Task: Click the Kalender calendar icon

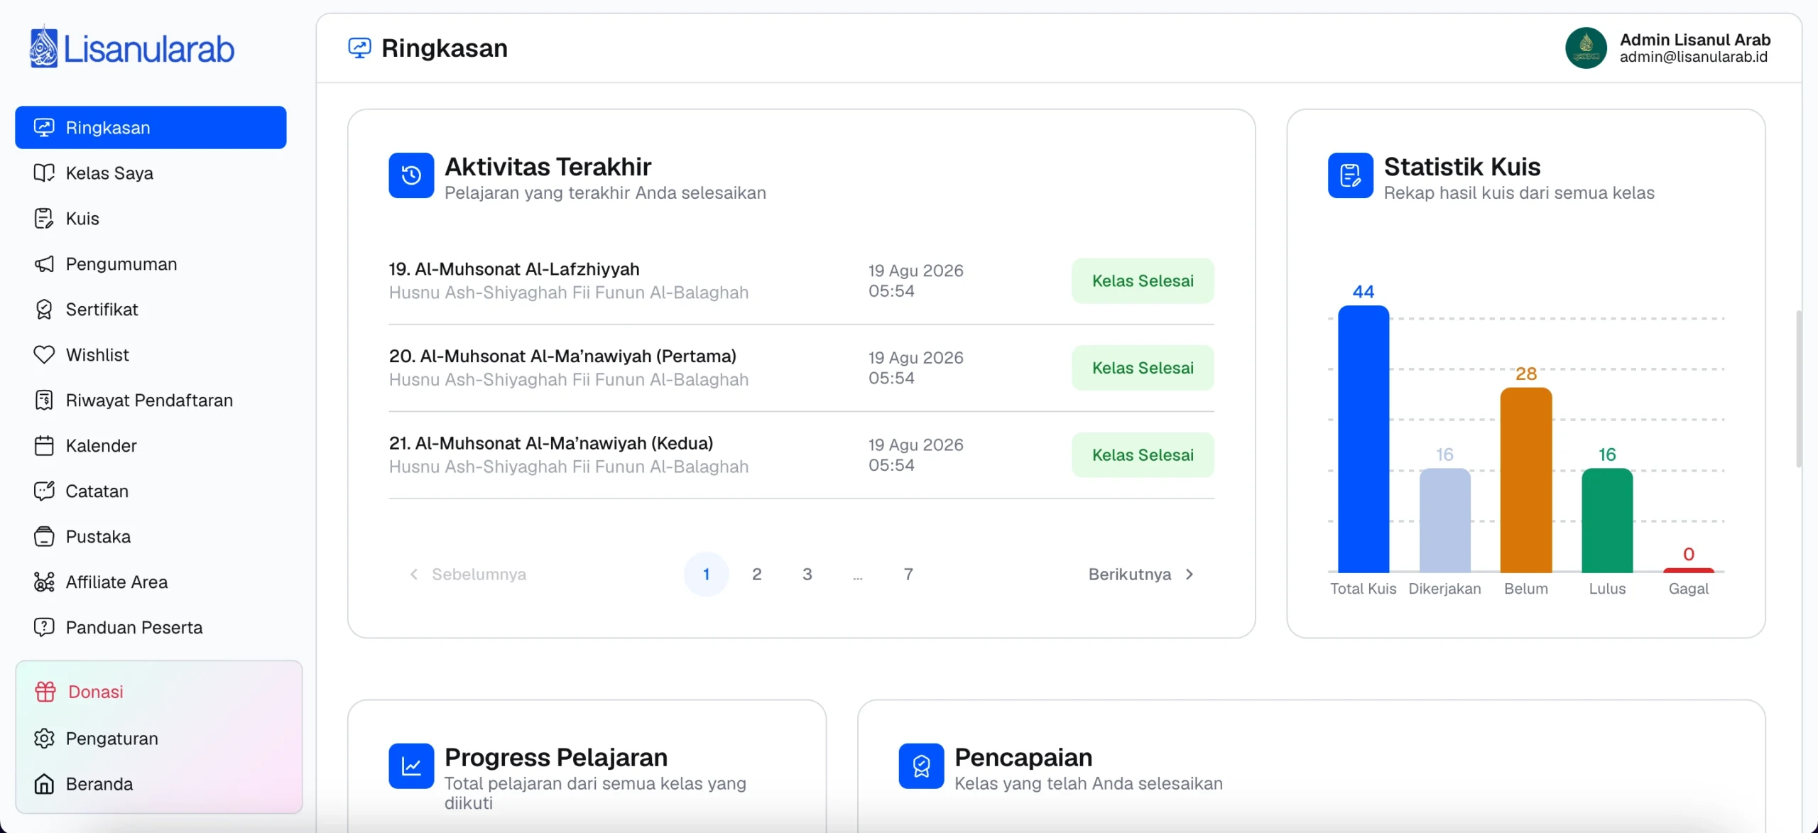Action: (44, 445)
